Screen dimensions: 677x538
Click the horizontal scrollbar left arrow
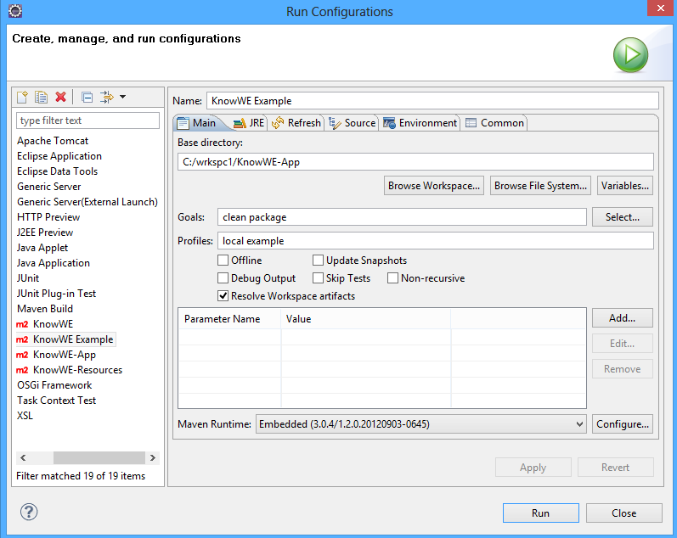23,457
